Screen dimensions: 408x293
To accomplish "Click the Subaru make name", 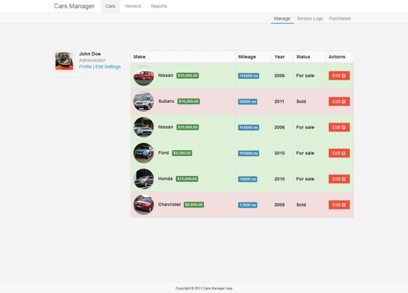I will pos(166,101).
